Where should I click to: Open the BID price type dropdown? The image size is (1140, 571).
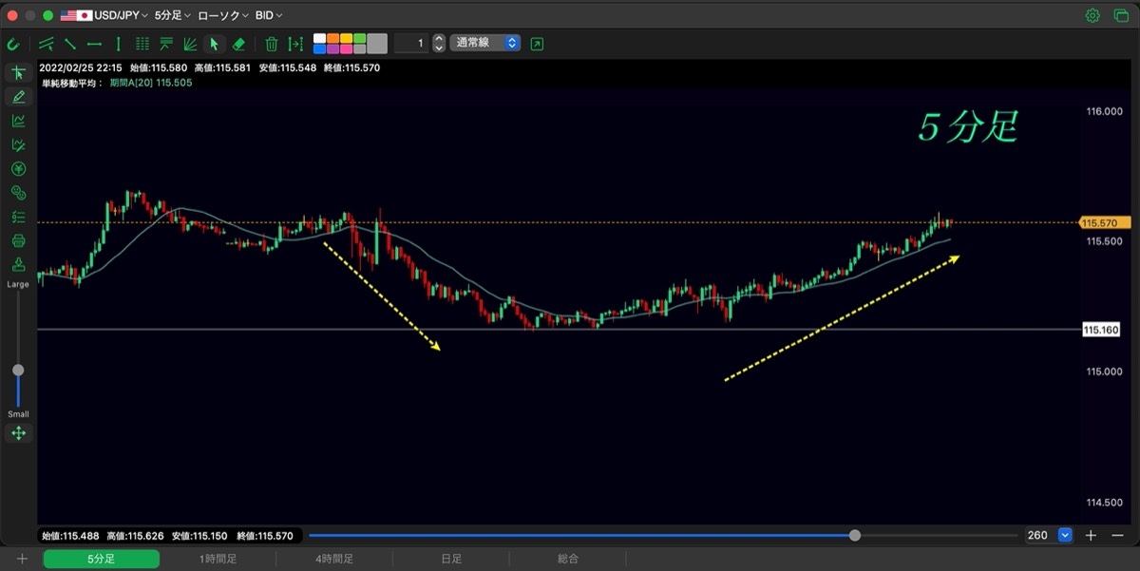click(269, 15)
